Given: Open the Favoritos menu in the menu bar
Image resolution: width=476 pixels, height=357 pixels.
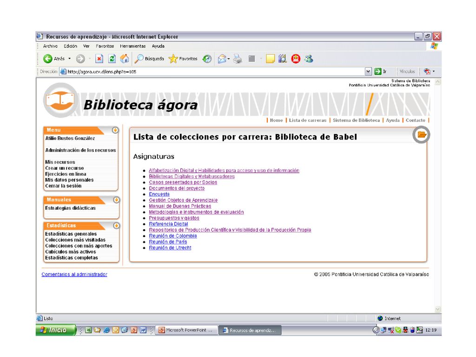Looking at the screenshot, I should click(105, 46).
